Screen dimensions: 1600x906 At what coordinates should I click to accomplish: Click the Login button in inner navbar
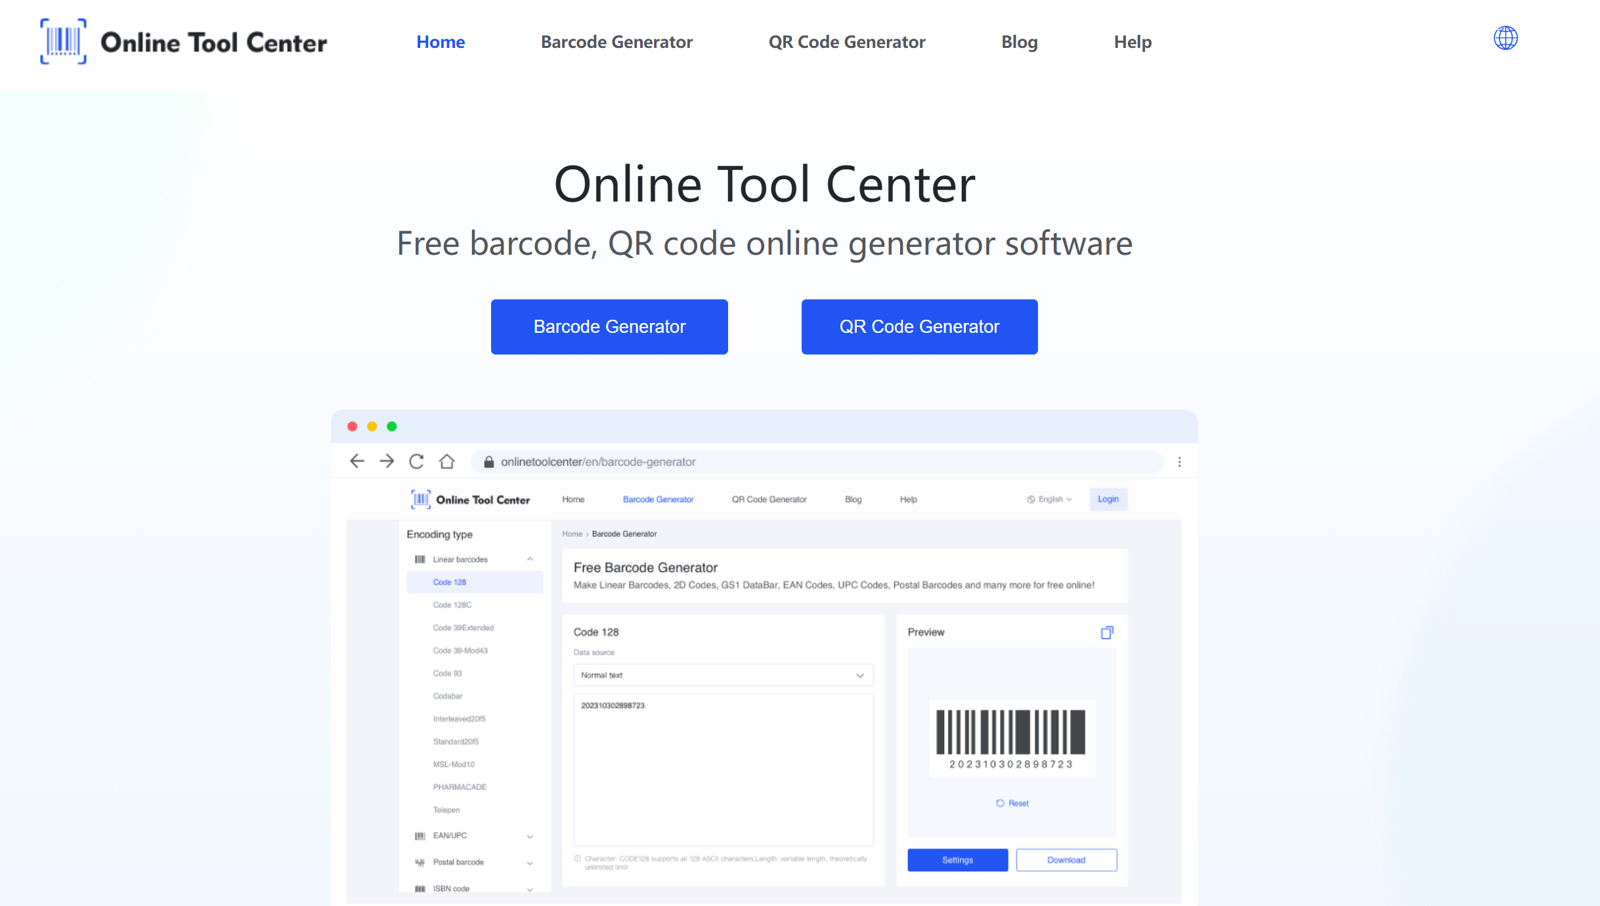click(1108, 499)
